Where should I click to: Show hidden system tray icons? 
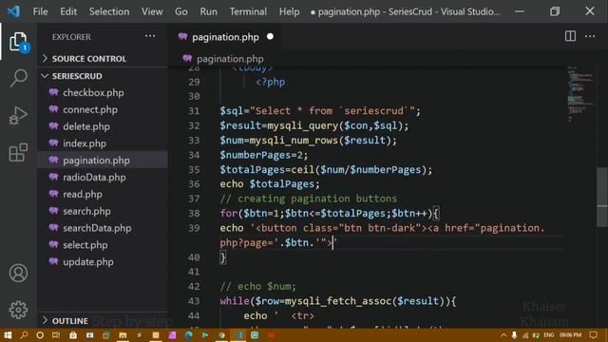tap(503, 335)
